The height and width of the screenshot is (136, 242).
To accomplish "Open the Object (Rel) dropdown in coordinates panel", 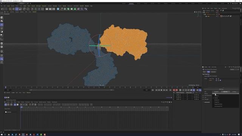I will pos(189,93).
